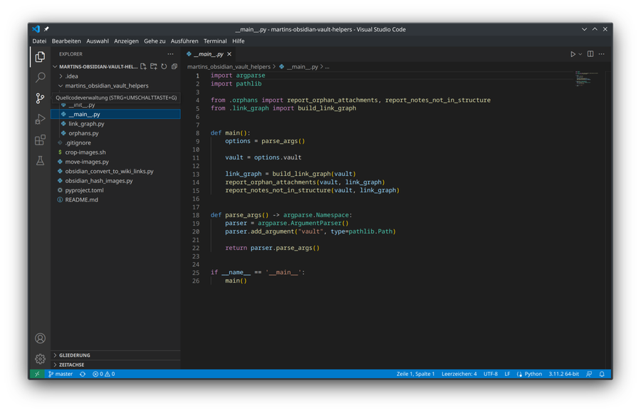Select interpreter 3.11.2 64-bit

(564, 374)
